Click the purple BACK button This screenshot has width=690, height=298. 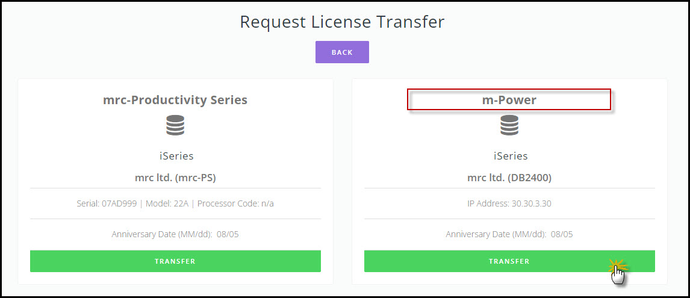point(342,52)
